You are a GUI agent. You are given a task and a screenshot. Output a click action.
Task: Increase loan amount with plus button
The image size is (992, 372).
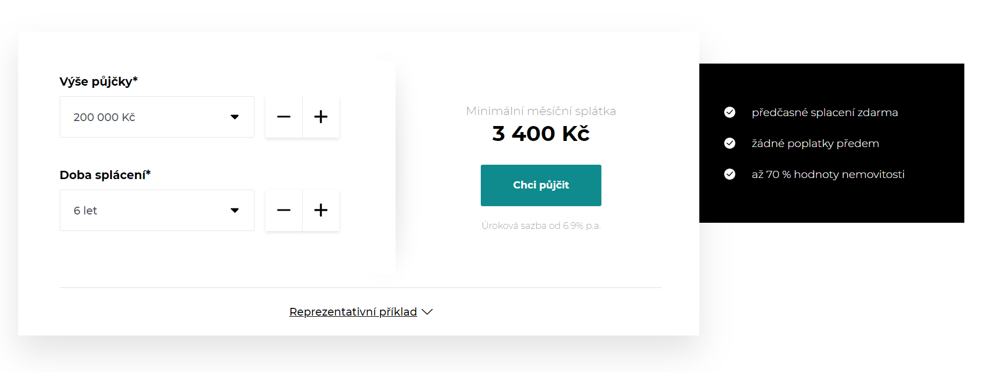coord(321,117)
